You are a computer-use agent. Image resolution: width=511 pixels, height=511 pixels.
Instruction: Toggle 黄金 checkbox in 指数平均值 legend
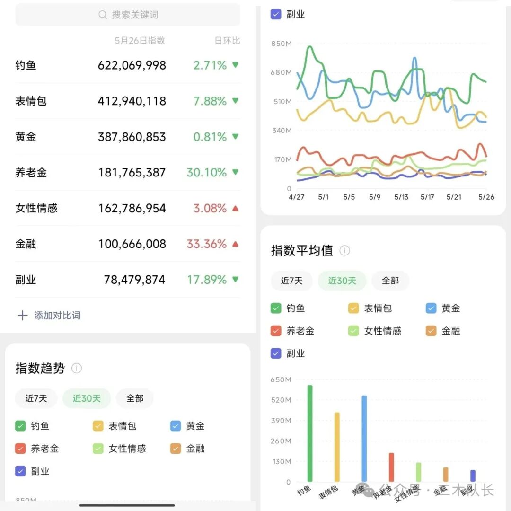point(431,308)
